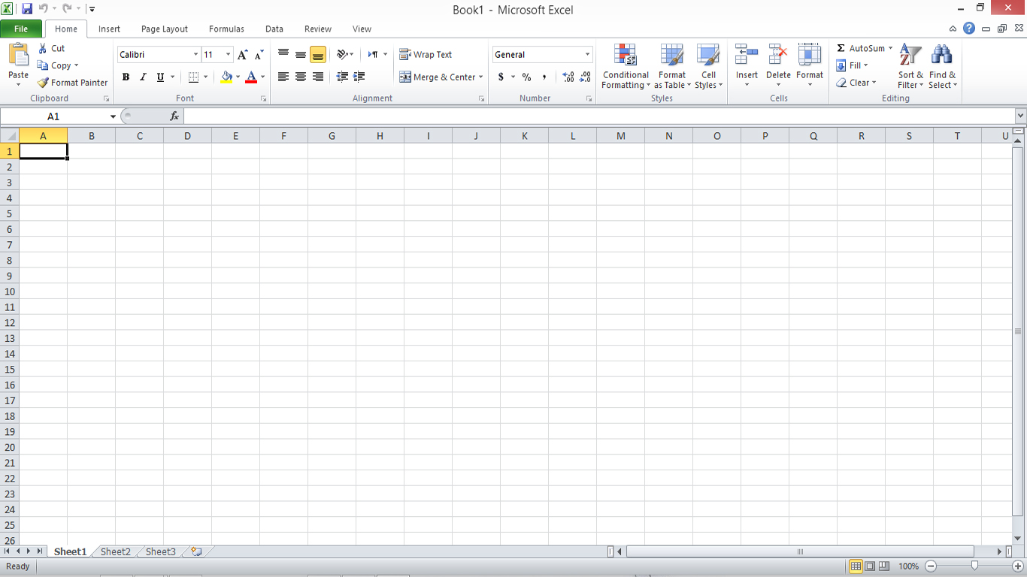Screen dimensions: 1027x577
Task: Click Format as Table button
Action: click(x=672, y=67)
